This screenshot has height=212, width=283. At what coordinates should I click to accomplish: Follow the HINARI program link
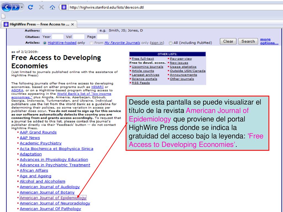click(98, 87)
